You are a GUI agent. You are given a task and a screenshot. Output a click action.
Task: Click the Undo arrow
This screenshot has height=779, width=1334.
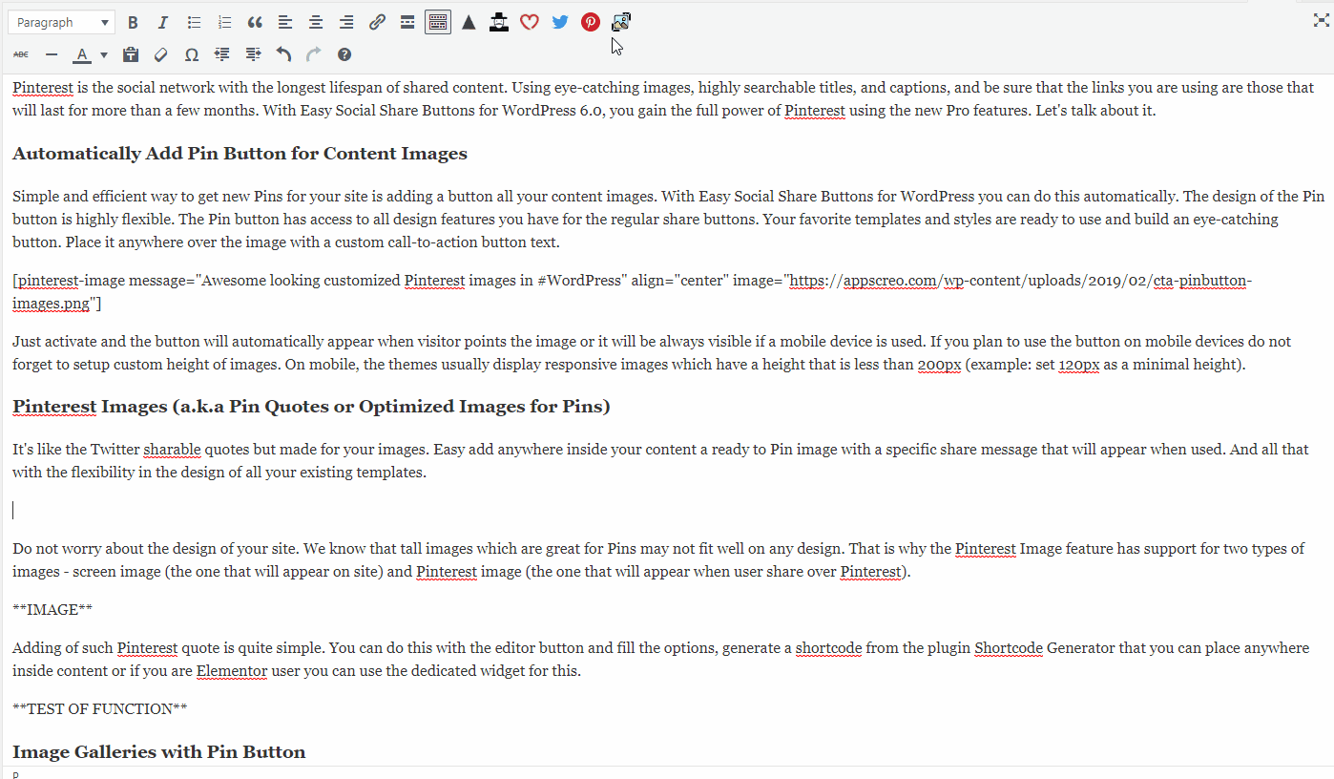pyautogui.click(x=283, y=54)
